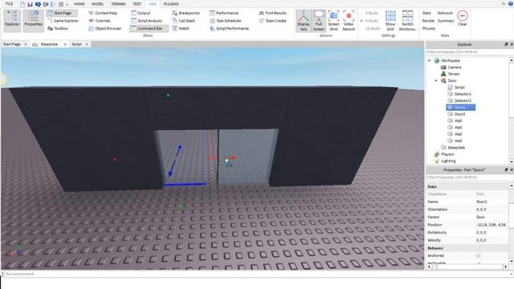Select Door2 in Explorer

point(459,114)
